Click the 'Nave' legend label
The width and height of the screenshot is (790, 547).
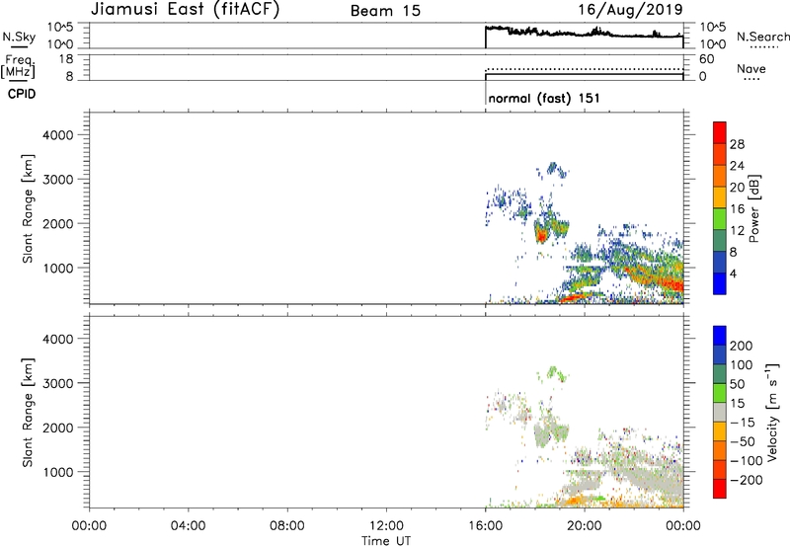coord(751,69)
